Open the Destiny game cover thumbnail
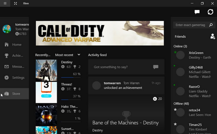Image resolution: width=217 pixels, height=134 pixels. click(x=46, y=70)
